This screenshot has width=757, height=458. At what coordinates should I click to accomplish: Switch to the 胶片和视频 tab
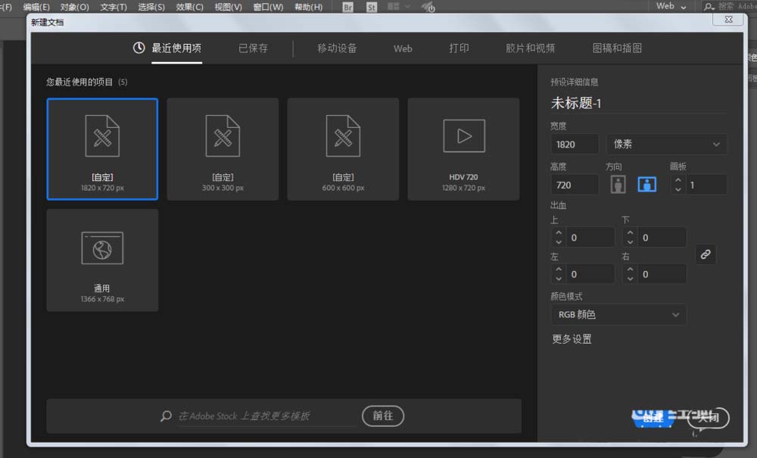point(530,48)
